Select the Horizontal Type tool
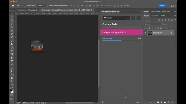 click(12, 68)
